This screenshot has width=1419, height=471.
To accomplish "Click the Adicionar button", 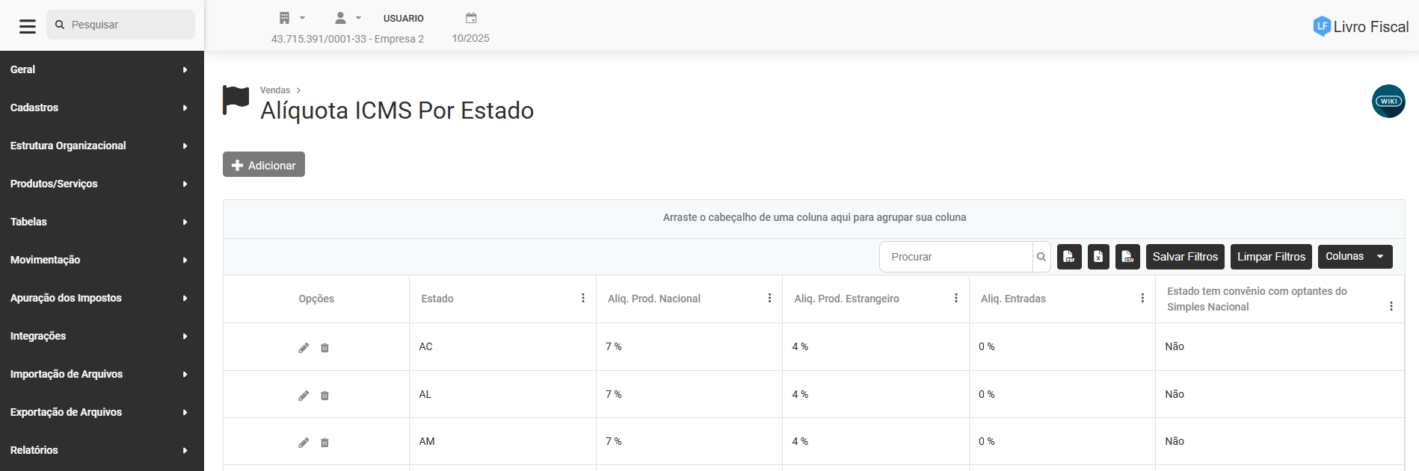I will click(x=264, y=165).
